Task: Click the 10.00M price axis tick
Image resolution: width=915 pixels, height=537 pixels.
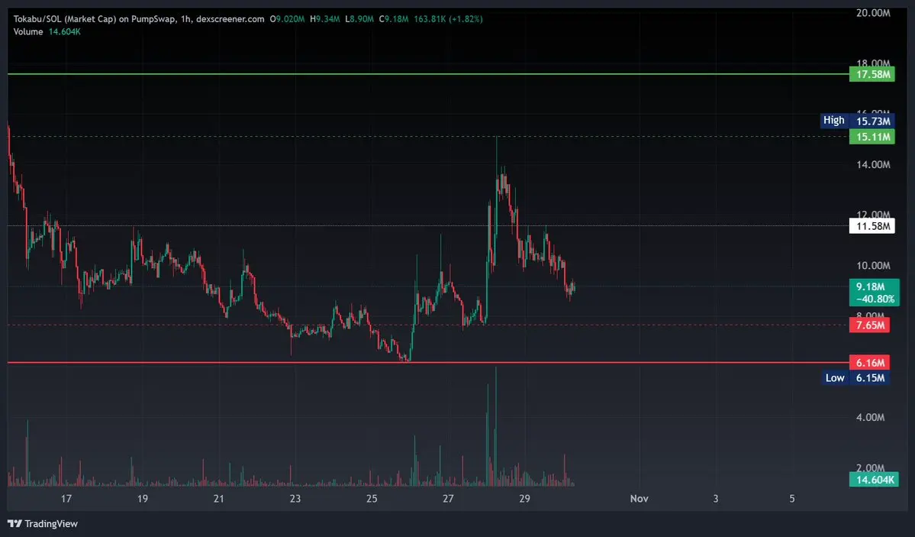Action: 873,266
